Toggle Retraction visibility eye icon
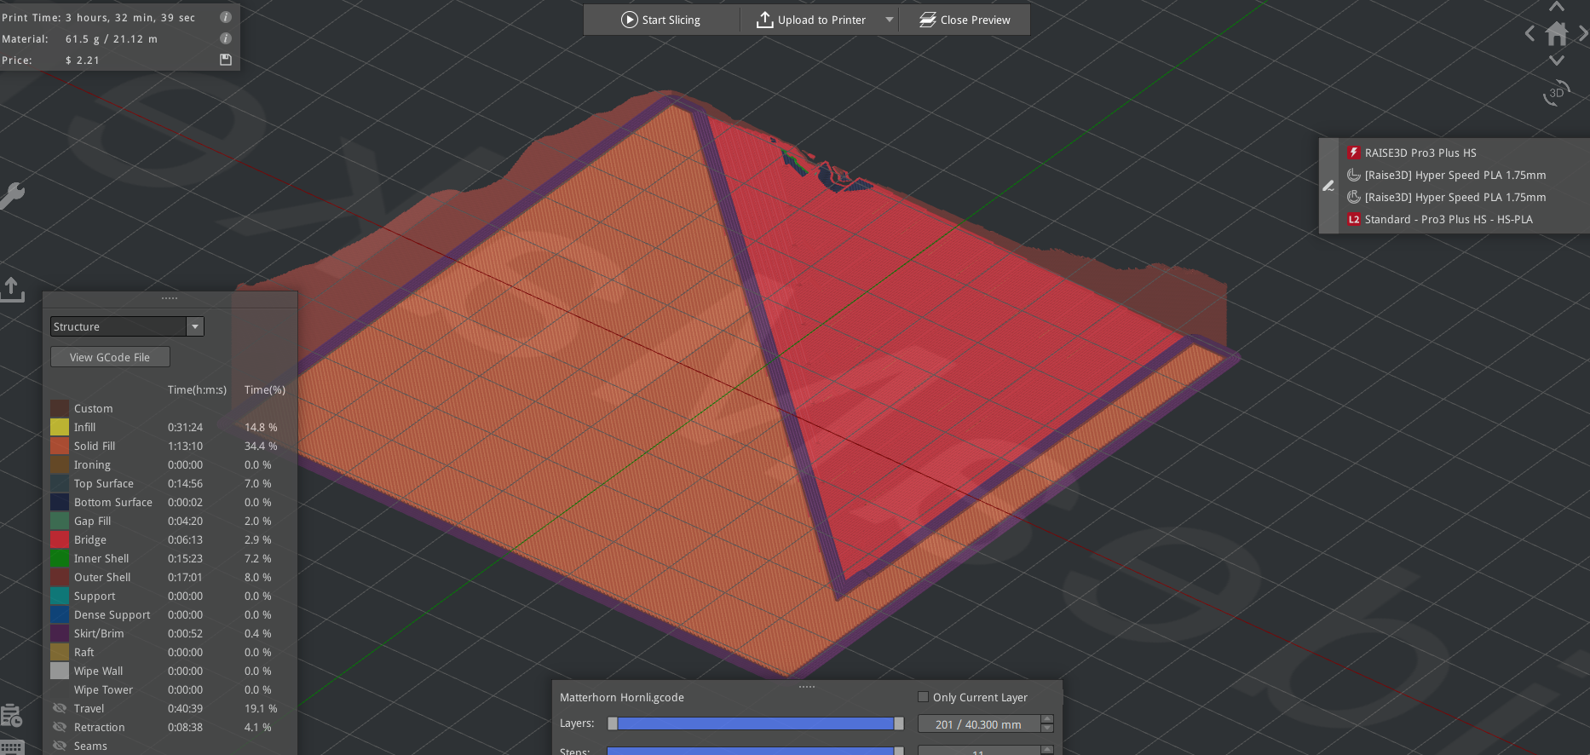This screenshot has width=1590, height=755. coord(60,727)
